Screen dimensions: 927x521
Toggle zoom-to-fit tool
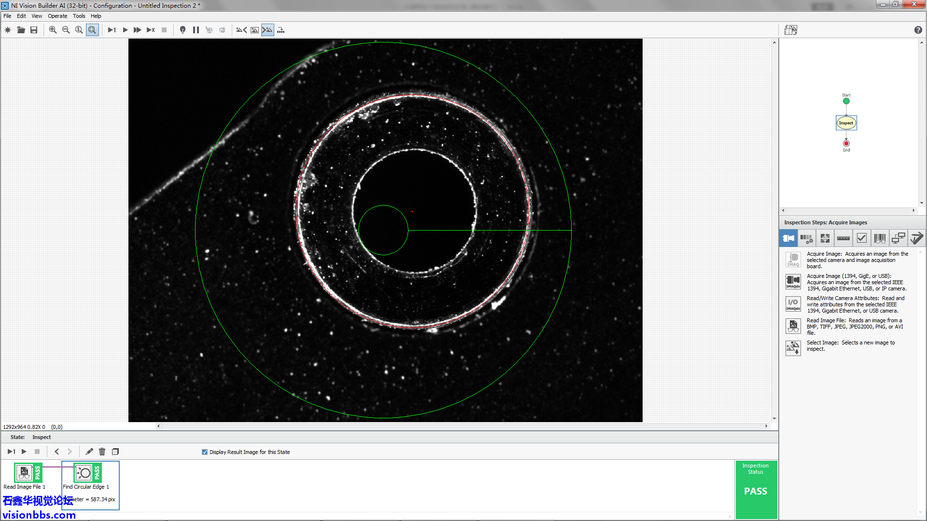click(x=92, y=30)
